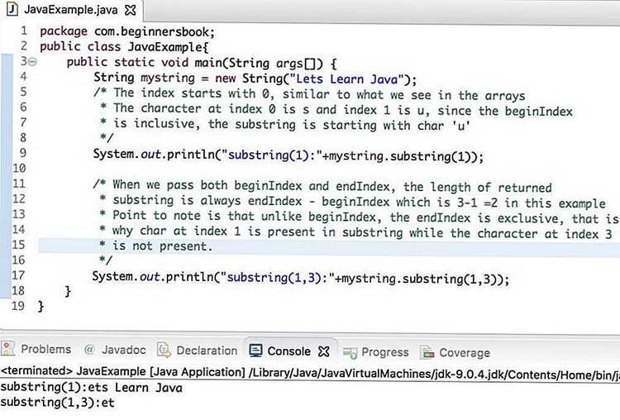Click the terminated JavaExample launch description line
This screenshot has height=420, width=620.
coord(310,373)
